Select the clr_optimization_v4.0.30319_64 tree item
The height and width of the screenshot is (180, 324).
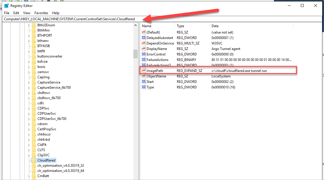pos(61,171)
